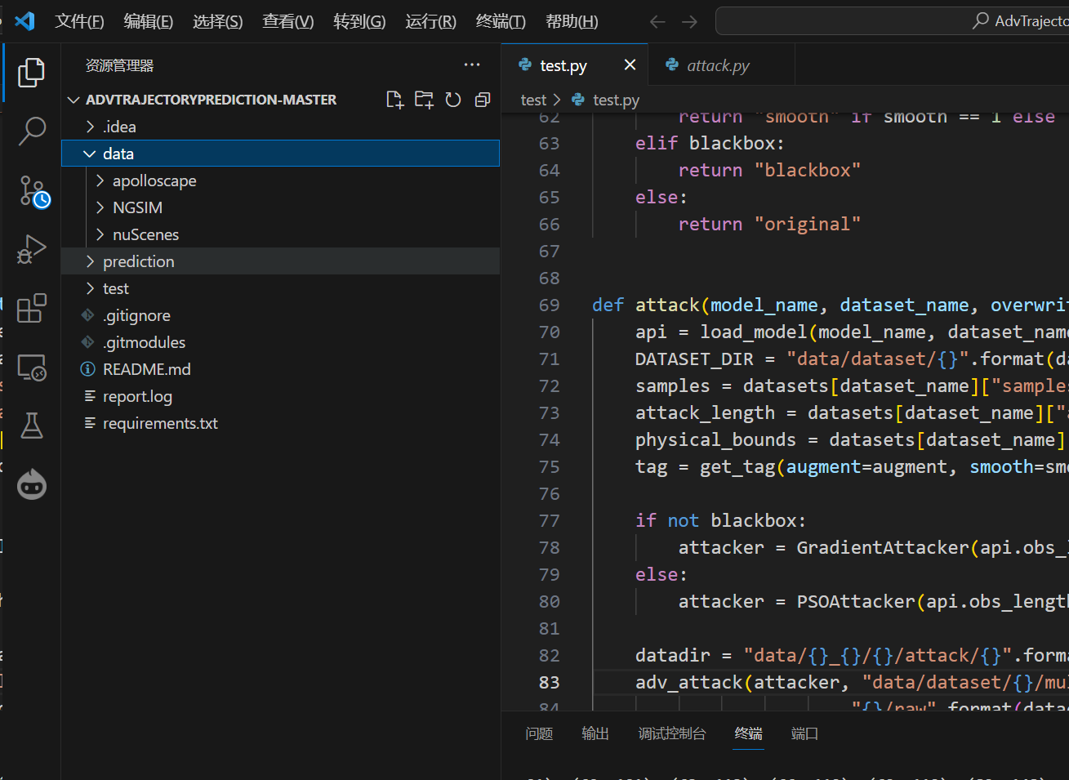
Task: Switch to the 问题 panel tab
Action: click(539, 733)
